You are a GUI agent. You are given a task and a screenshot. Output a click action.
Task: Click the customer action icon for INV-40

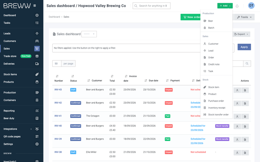tap(237, 126)
